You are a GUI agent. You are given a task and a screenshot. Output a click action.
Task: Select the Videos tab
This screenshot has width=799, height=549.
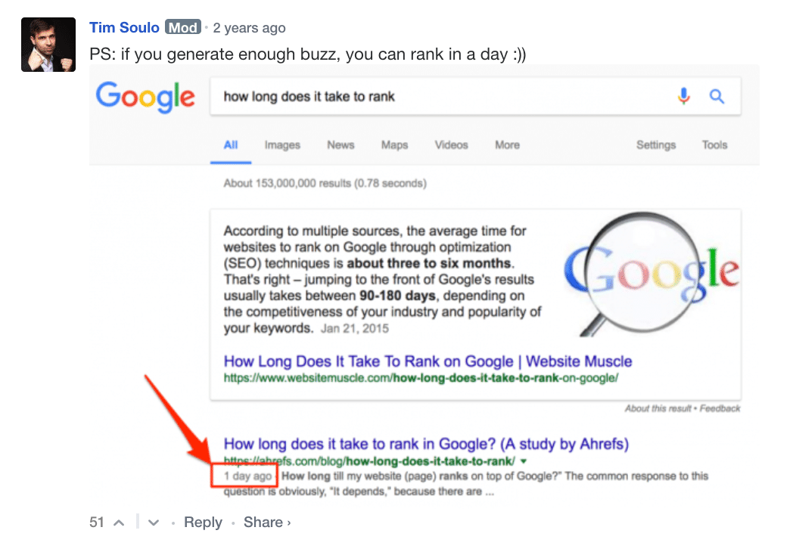point(451,145)
